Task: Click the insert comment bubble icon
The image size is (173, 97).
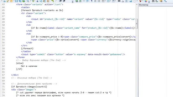Action: point(87,1)
